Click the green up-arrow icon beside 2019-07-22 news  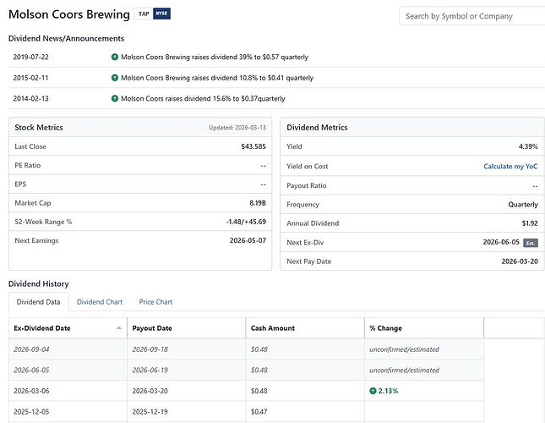(115, 58)
